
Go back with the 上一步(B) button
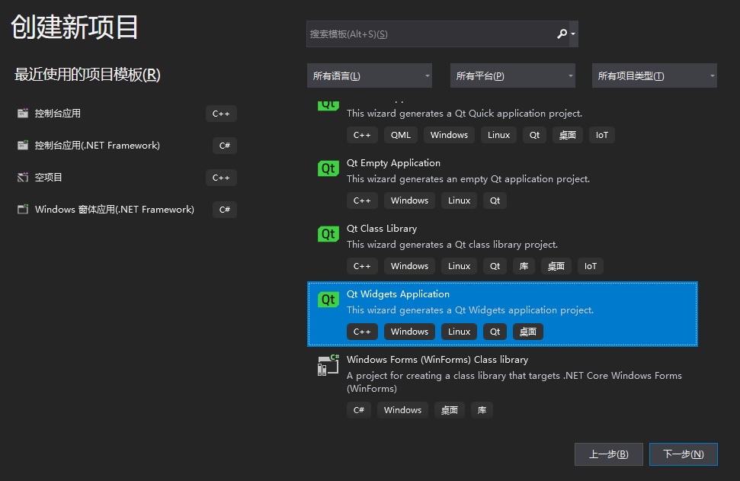point(609,454)
